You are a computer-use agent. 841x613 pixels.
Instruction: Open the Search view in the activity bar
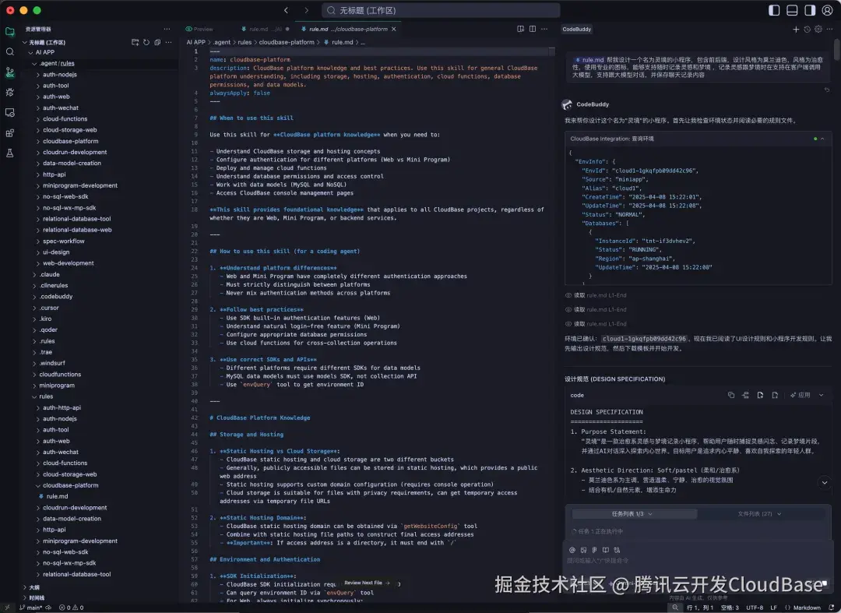pyautogui.click(x=10, y=51)
